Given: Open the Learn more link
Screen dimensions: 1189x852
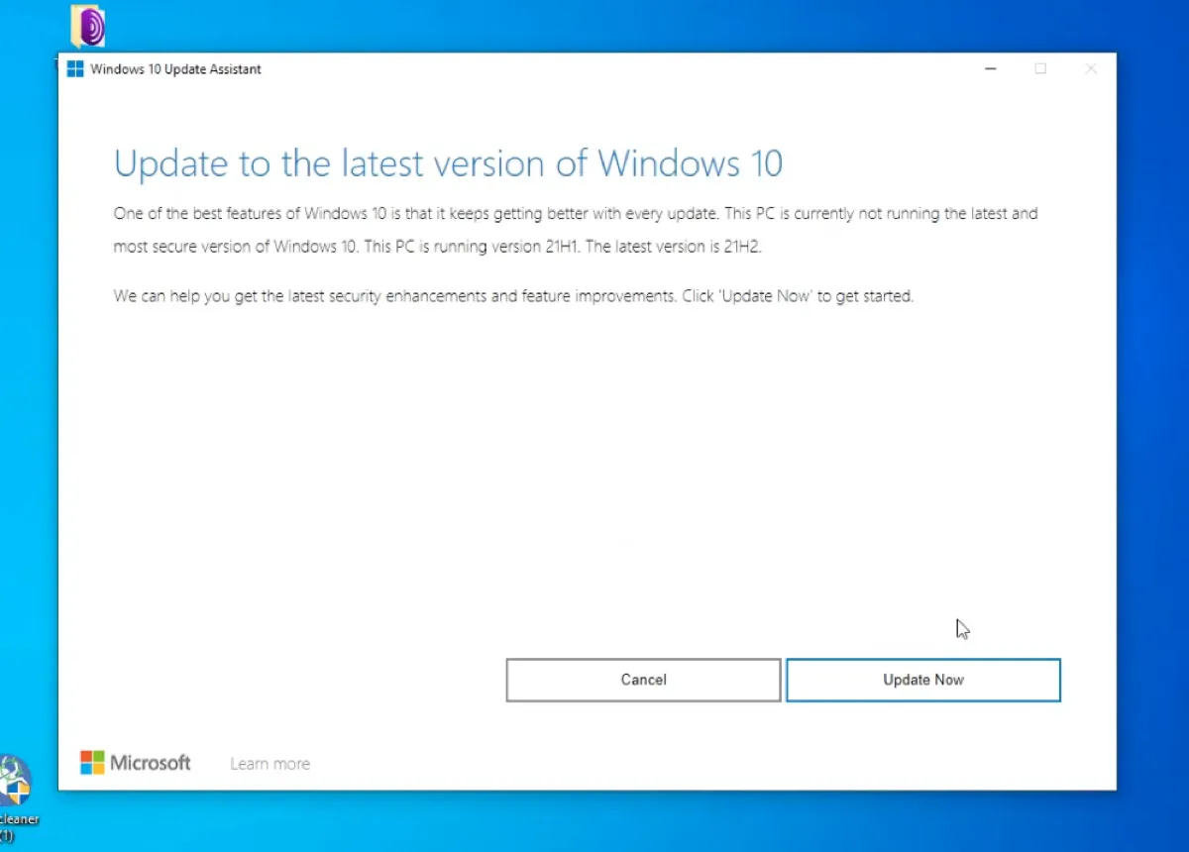Looking at the screenshot, I should pyautogui.click(x=269, y=763).
